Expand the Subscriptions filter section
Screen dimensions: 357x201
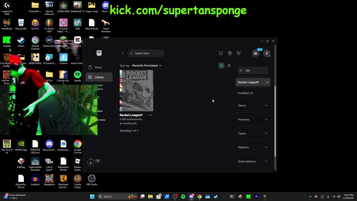point(253,161)
